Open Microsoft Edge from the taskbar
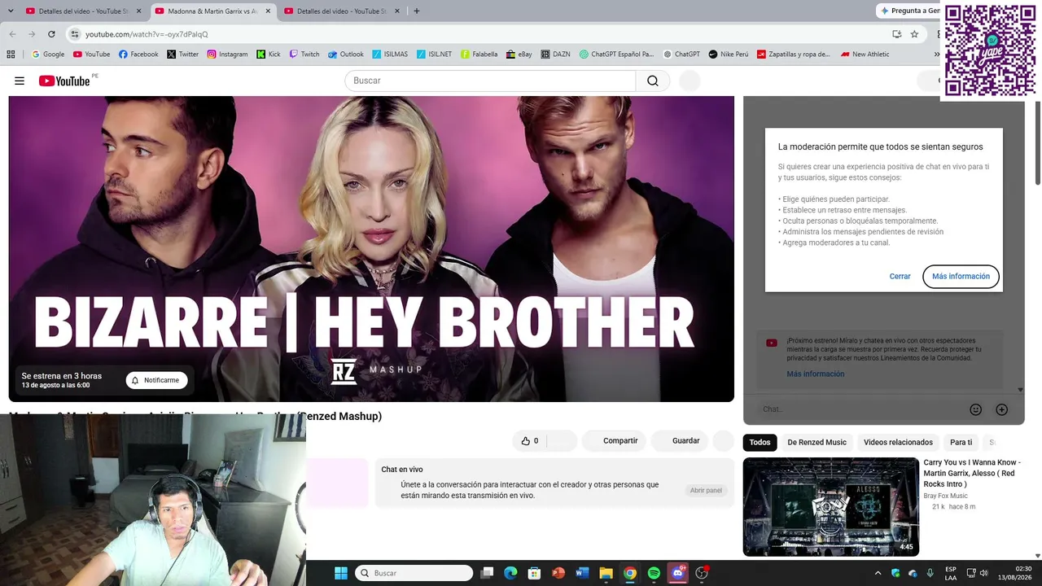This screenshot has width=1042, height=586. (510, 573)
